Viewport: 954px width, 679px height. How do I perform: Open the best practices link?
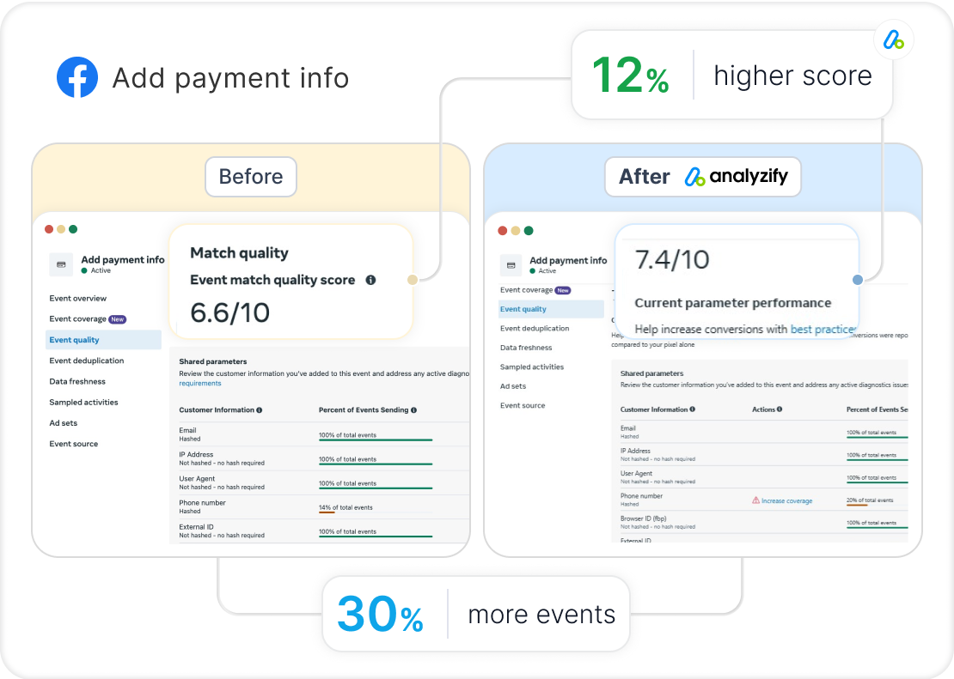[x=823, y=330]
